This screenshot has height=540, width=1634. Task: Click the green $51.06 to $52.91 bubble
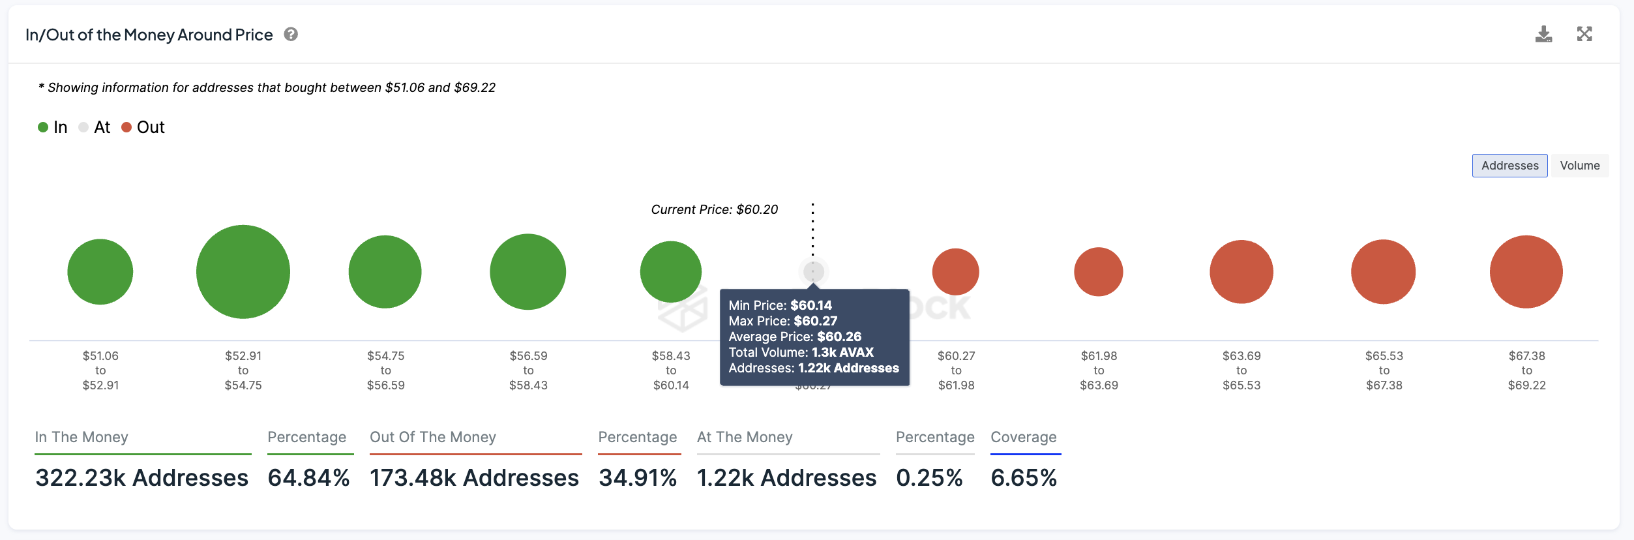coord(100,272)
